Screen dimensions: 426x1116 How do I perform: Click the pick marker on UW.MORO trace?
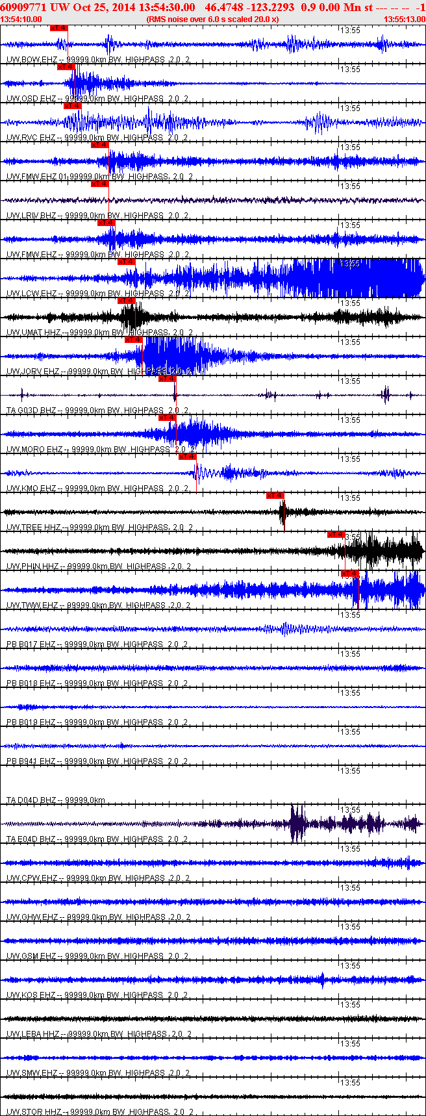coord(167,417)
